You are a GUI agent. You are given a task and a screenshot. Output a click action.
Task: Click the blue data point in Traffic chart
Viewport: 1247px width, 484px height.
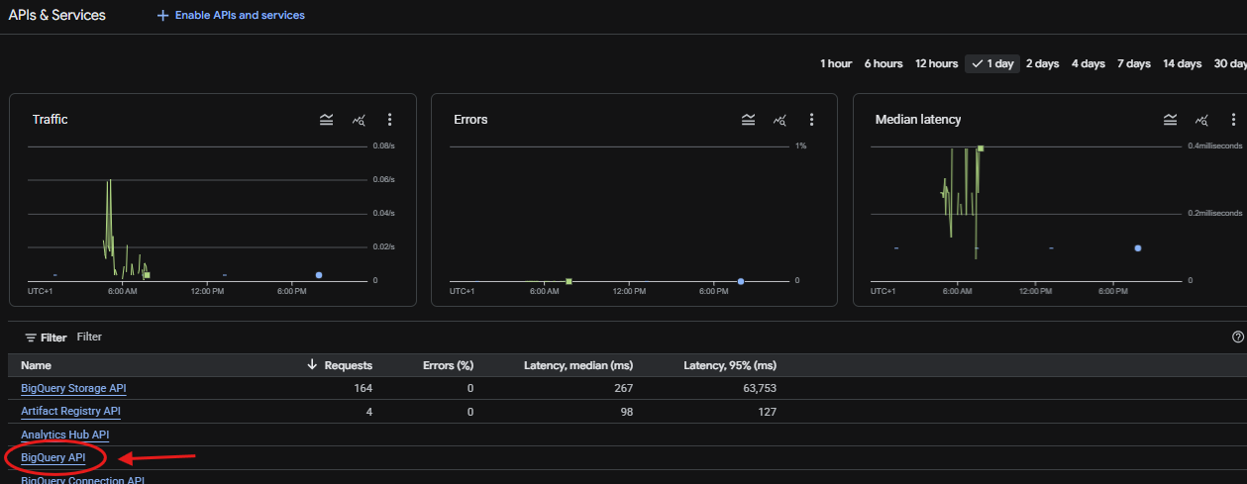(319, 274)
